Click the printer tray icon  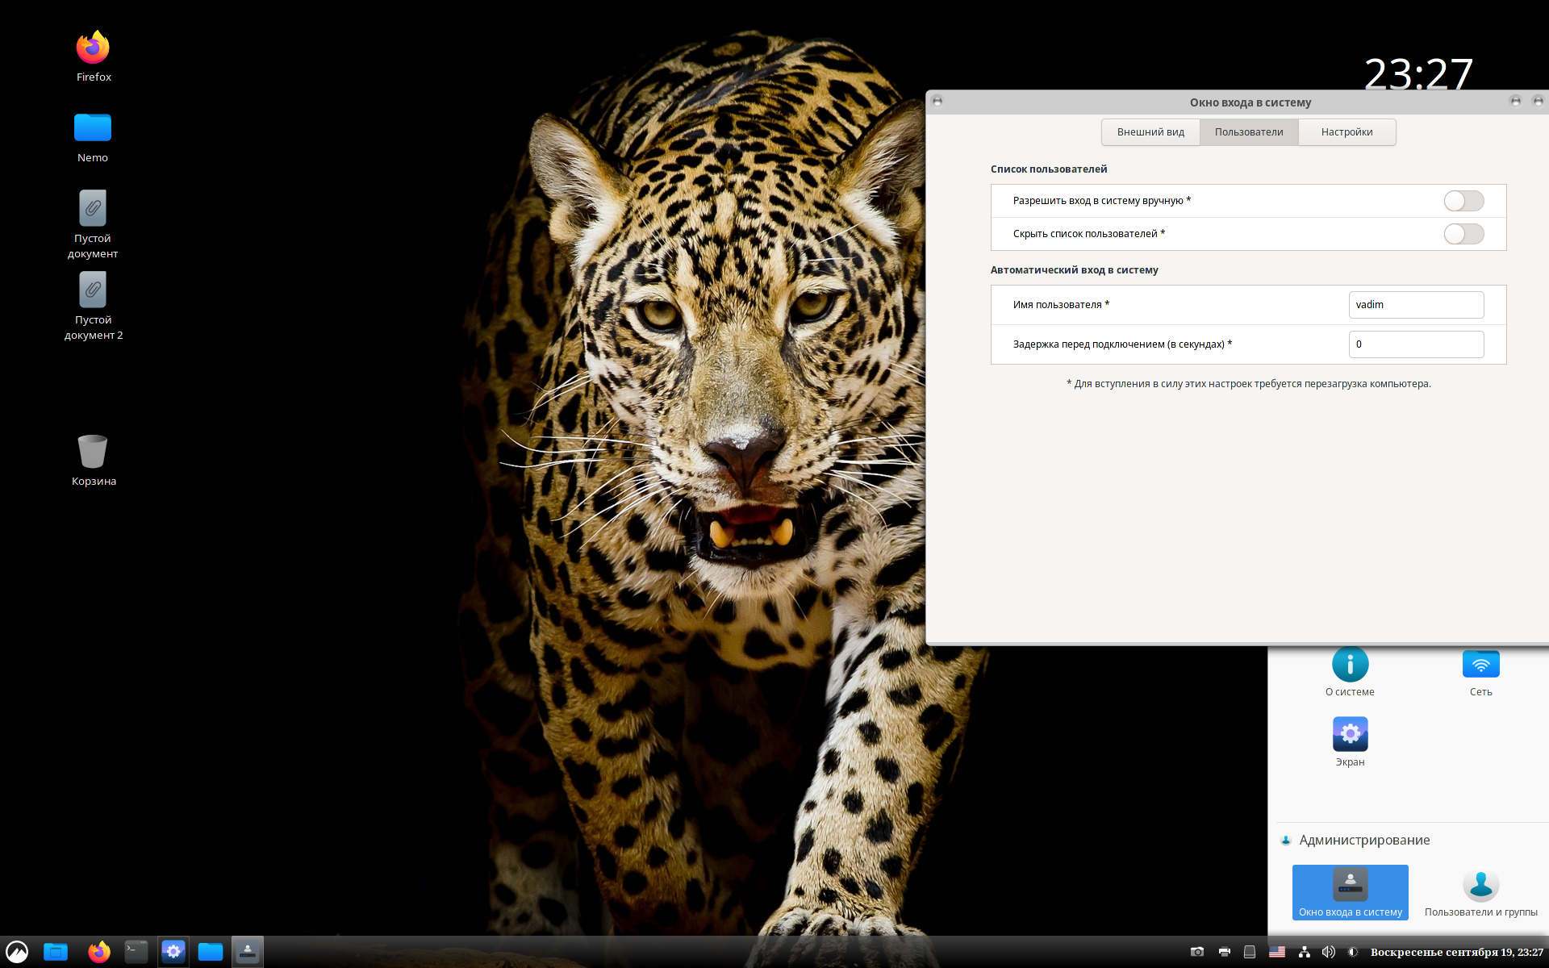point(1224,952)
